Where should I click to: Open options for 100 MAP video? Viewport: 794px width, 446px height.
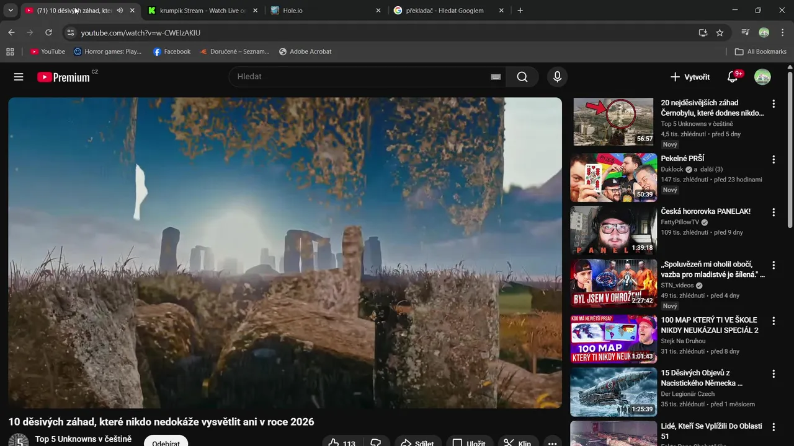tap(773, 321)
